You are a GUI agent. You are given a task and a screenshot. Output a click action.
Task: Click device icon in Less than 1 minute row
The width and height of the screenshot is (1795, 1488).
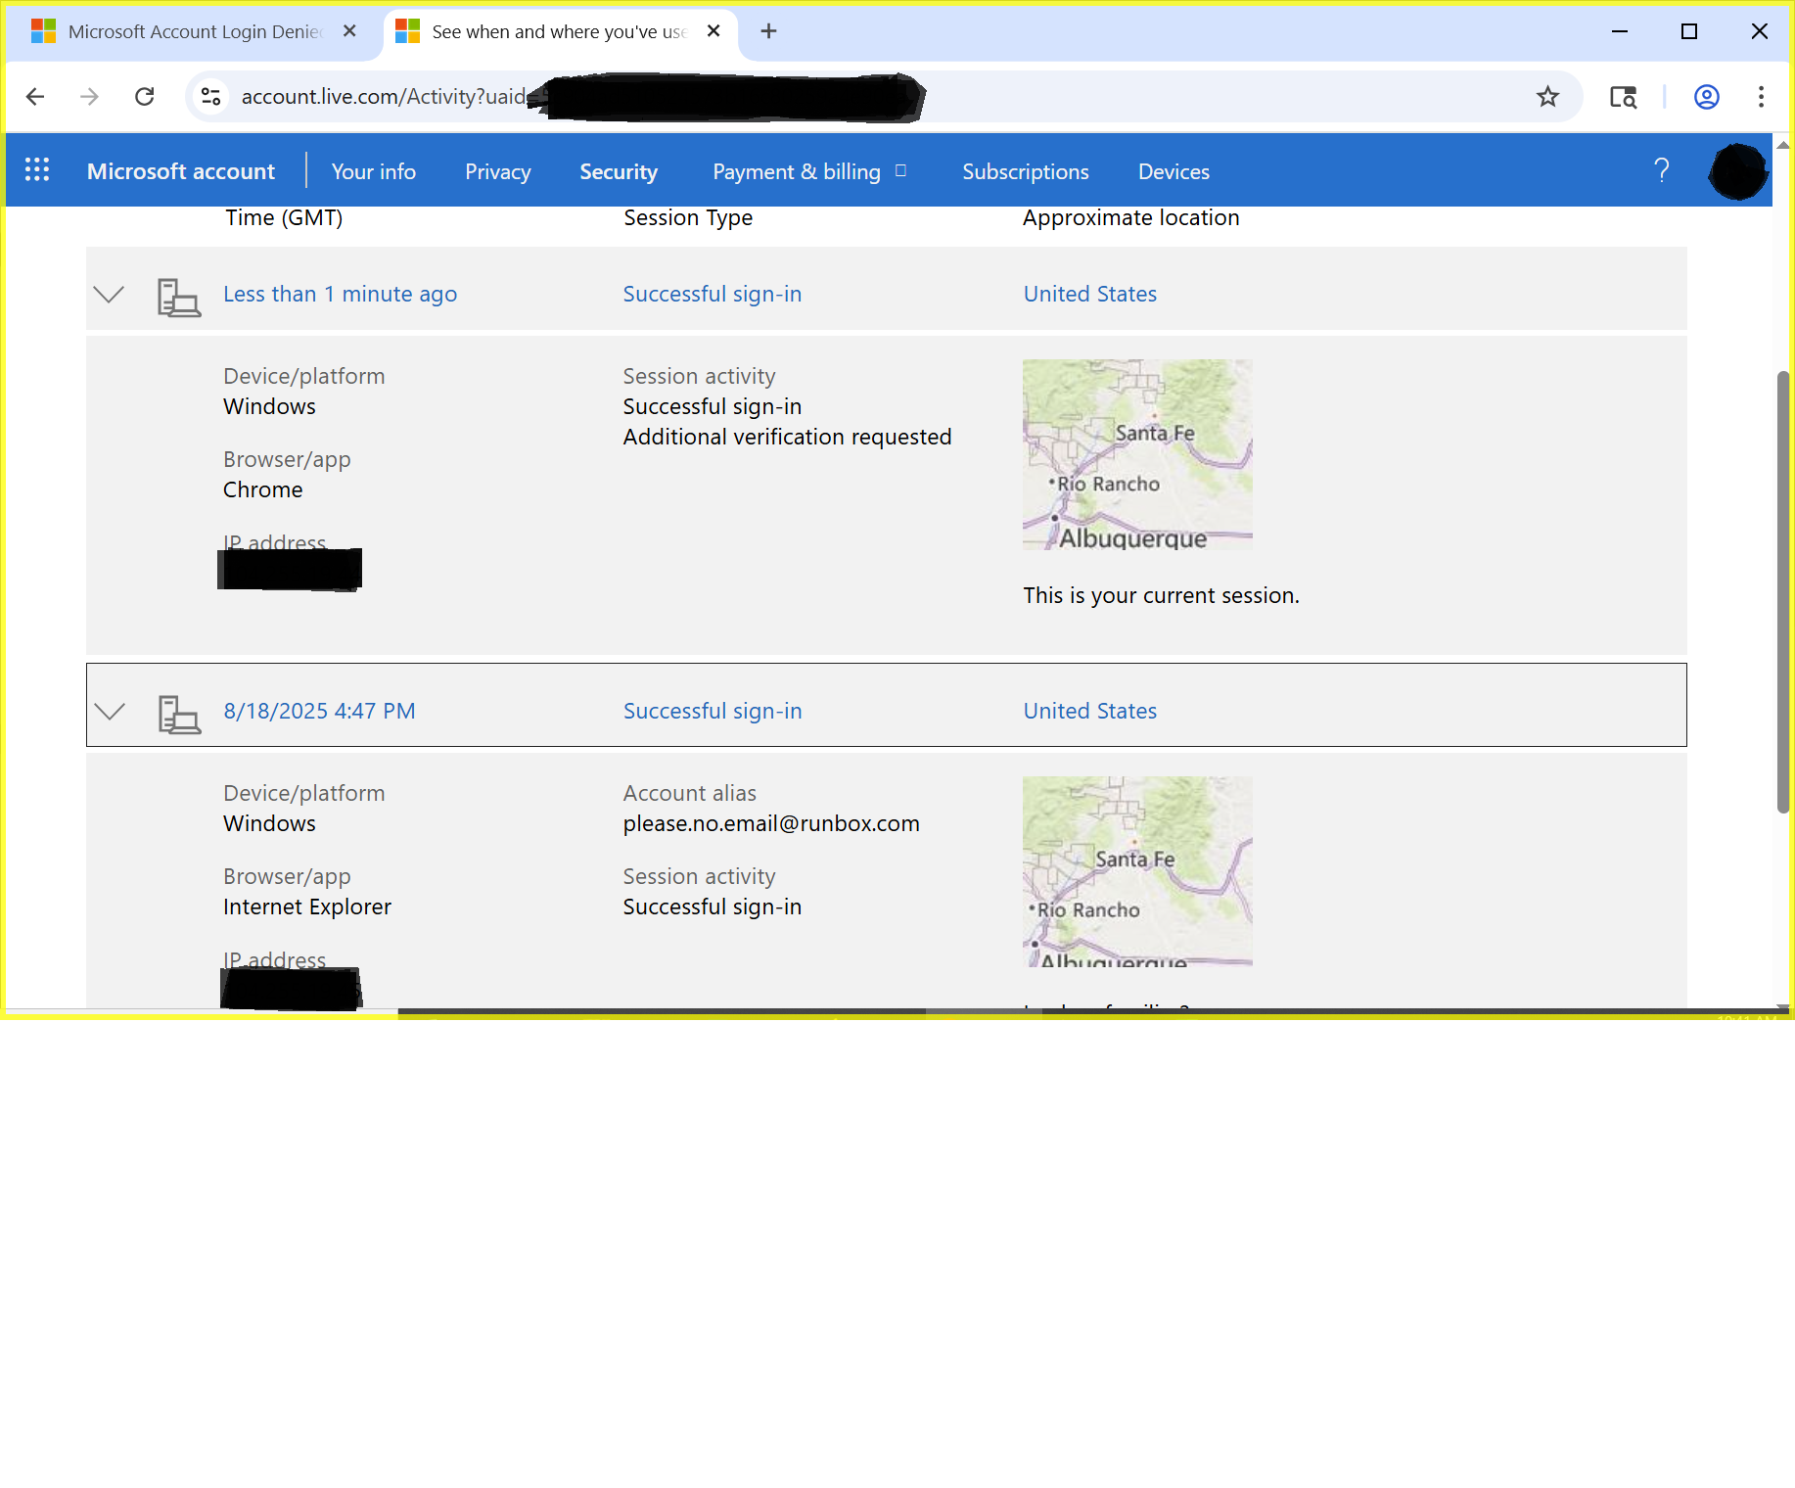click(179, 297)
